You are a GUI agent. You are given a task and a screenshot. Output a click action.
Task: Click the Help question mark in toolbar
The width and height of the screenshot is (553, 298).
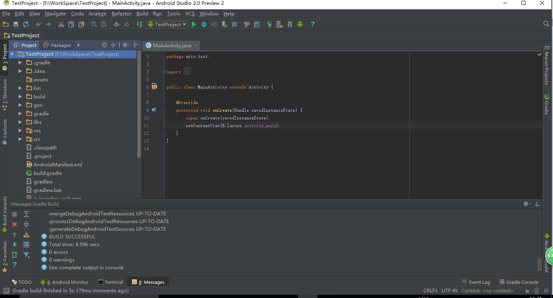(x=313, y=24)
